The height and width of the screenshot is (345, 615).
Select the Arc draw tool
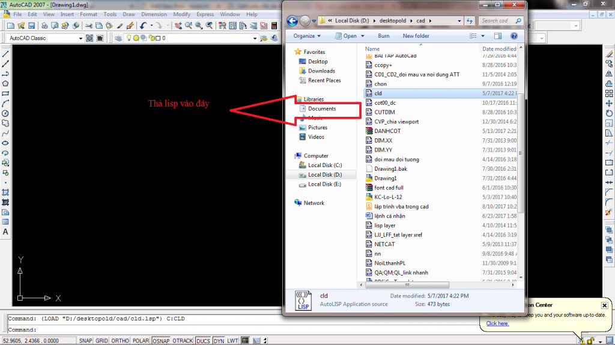[5, 104]
